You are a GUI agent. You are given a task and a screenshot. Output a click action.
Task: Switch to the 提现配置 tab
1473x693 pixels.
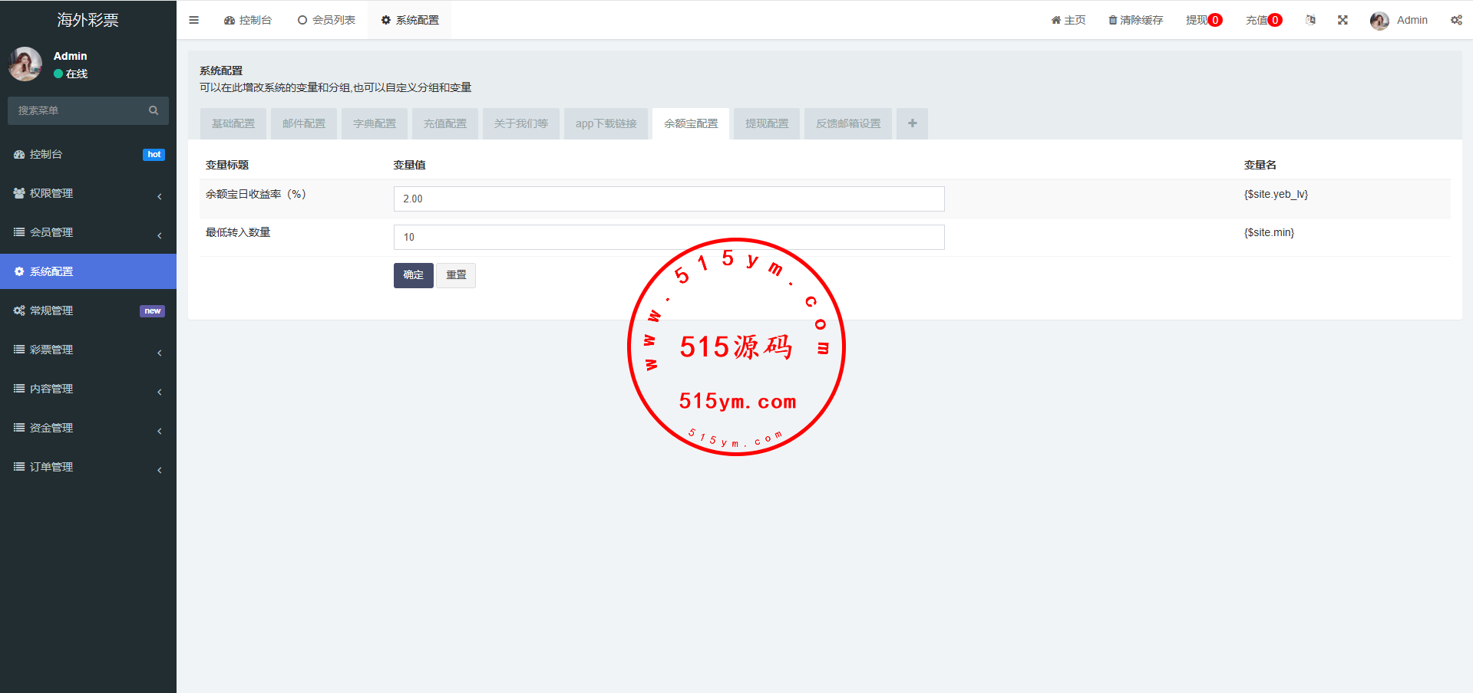click(766, 123)
